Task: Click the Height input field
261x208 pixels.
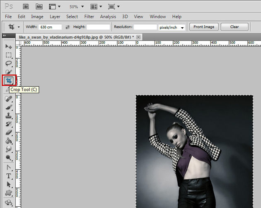Action: 98,27
